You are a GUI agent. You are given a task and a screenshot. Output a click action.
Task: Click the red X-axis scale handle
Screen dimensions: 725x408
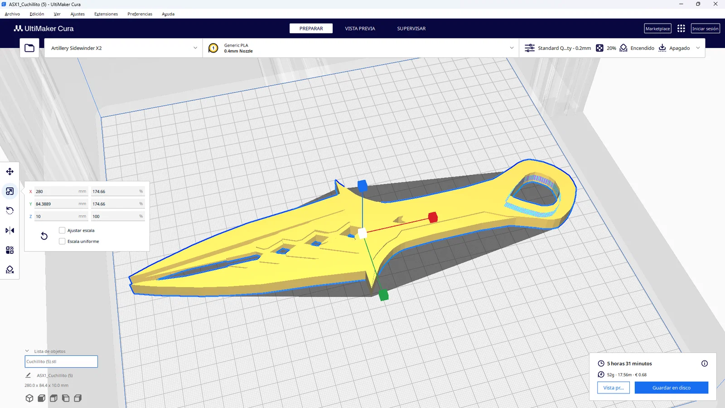pos(433,217)
